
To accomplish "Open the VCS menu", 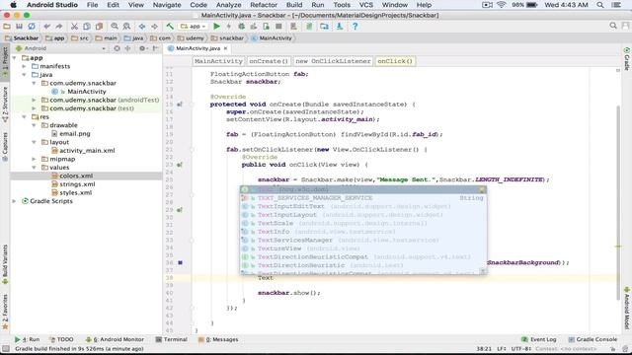I will [x=366, y=5].
